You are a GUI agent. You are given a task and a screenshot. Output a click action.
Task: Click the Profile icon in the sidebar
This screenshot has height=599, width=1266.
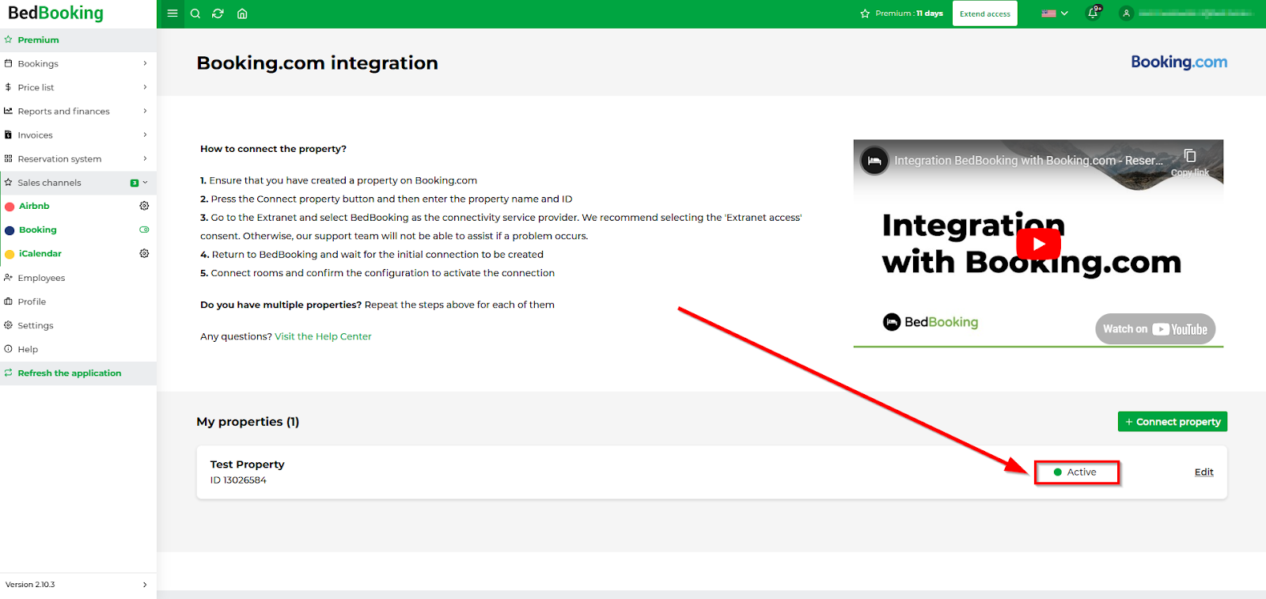[8, 301]
